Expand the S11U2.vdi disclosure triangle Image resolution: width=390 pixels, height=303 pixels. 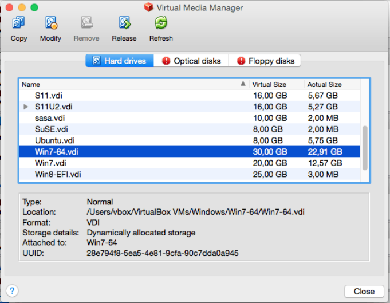pyautogui.click(x=26, y=107)
